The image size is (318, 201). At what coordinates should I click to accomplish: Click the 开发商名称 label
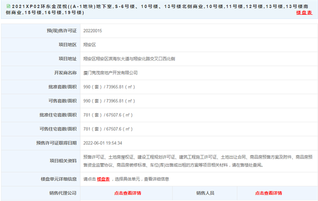pos(65,73)
